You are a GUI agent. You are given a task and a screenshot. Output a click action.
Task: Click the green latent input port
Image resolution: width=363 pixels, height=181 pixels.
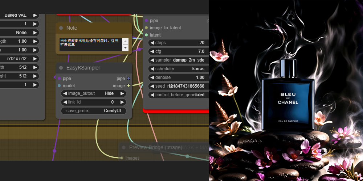146,35
